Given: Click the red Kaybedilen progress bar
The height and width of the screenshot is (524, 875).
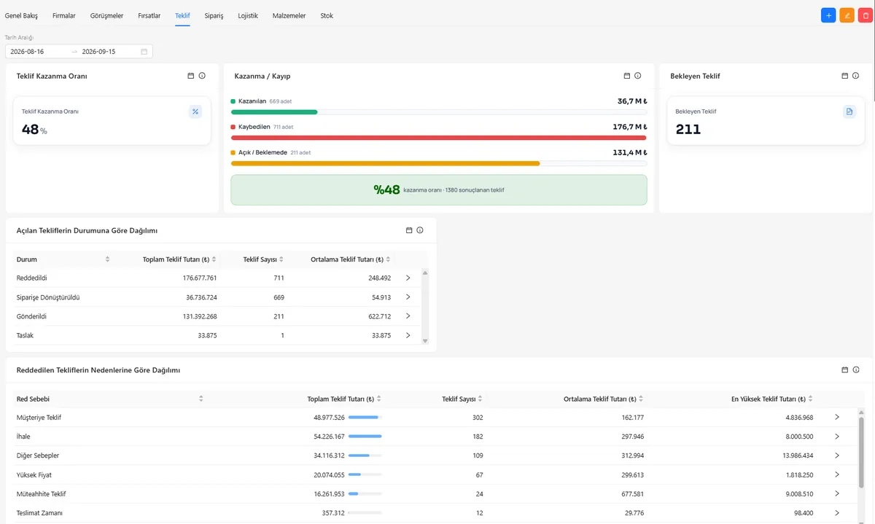Looking at the screenshot, I should pyautogui.click(x=439, y=138).
